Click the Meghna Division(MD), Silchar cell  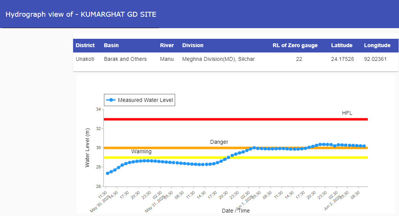218,59
